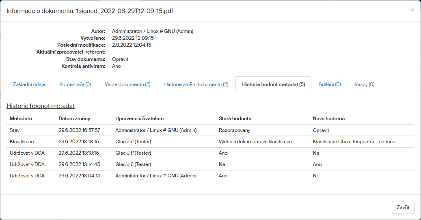Screen dimensions: 421x220
Task: Click the Zavřít button
Action: (403, 207)
